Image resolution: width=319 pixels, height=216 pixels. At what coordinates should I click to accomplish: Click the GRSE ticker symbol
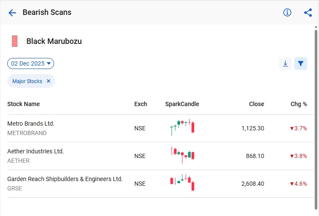(x=14, y=188)
